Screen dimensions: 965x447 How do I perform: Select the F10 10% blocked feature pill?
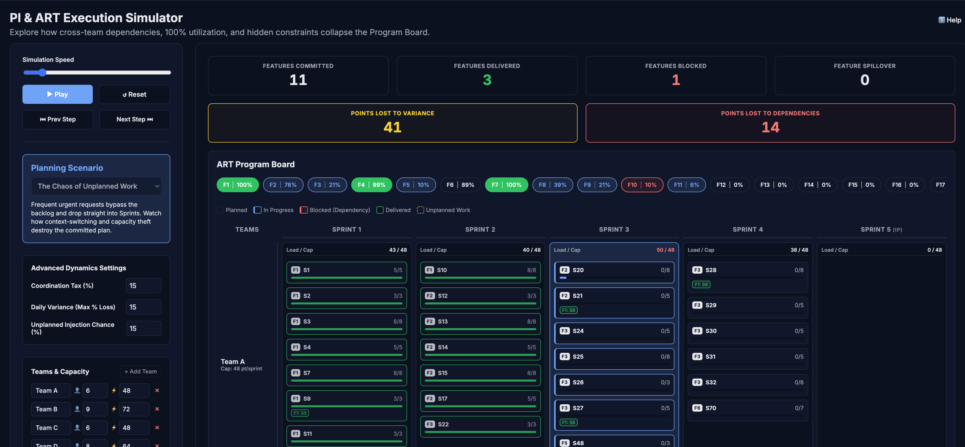(642, 185)
